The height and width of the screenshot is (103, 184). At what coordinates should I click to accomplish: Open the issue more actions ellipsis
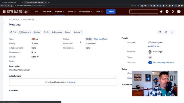point(172,32)
